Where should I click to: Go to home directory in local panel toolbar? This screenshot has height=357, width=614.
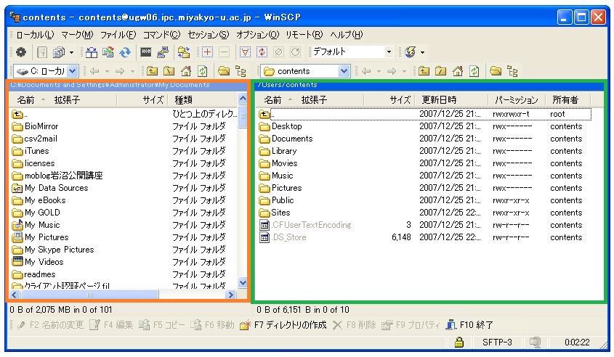(186, 71)
